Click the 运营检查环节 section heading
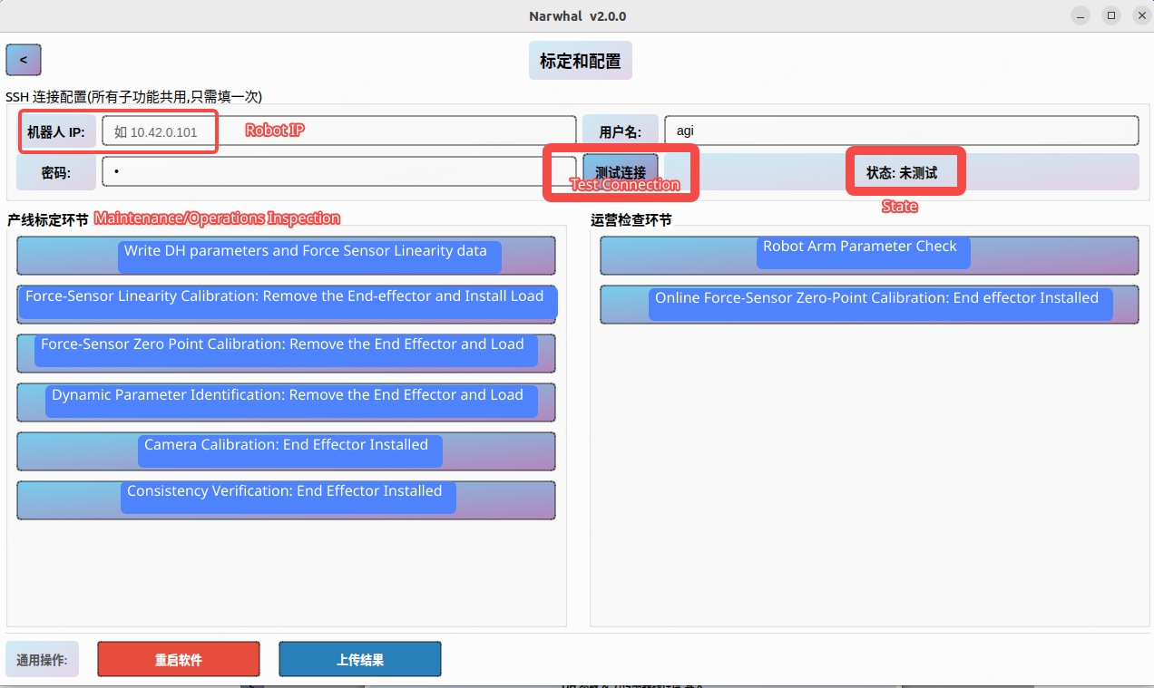This screenshot has width=1154, height=688. [x=631, y=219]
